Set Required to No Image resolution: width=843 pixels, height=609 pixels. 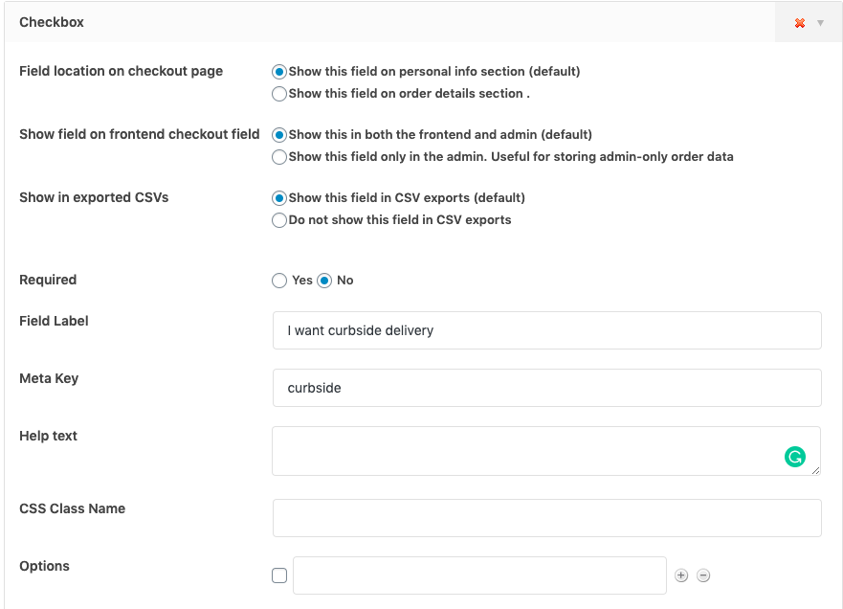[x=324, y=281]
